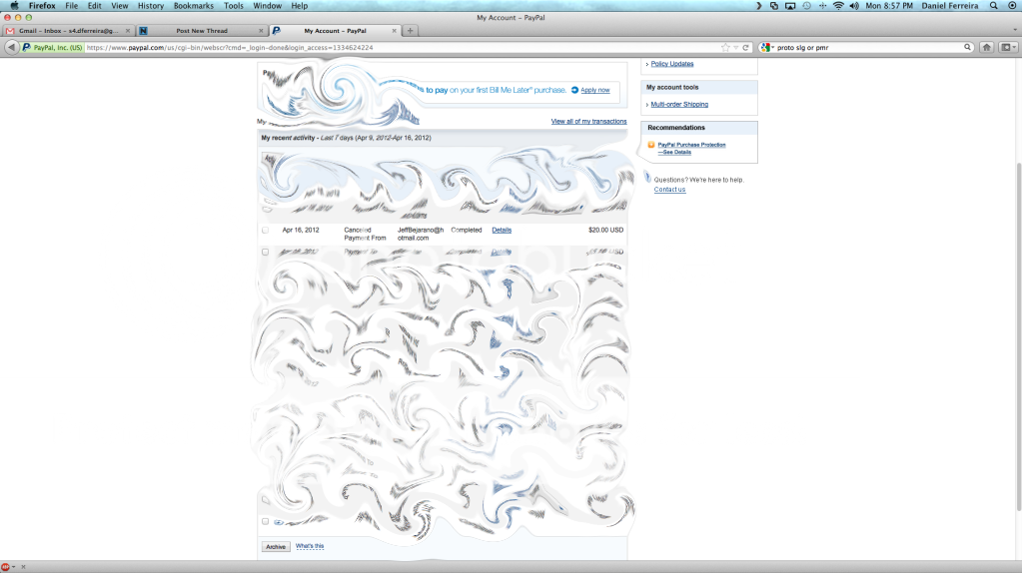The image size is (1022, 573).
Task: Click the Apply now link
Action: pyautogui.click(x=595, y=90)
